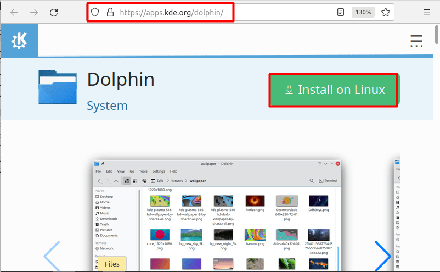Show the next screenshot in the carousel
This screenshot has width=440, height=272.
coord(383,256)
